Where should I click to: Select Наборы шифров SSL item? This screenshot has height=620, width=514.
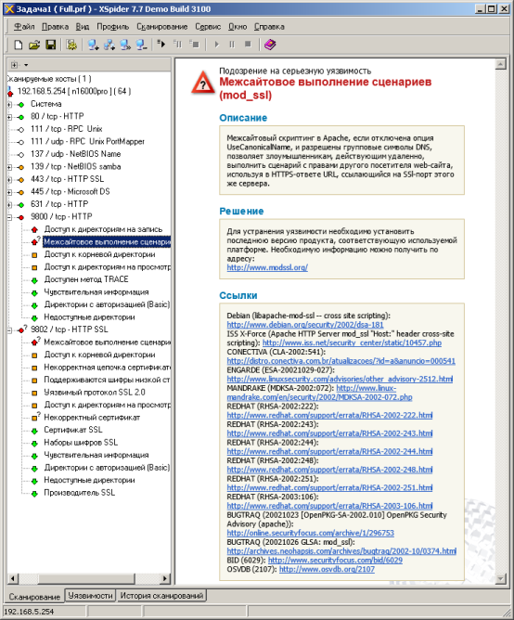click(81, 443)
